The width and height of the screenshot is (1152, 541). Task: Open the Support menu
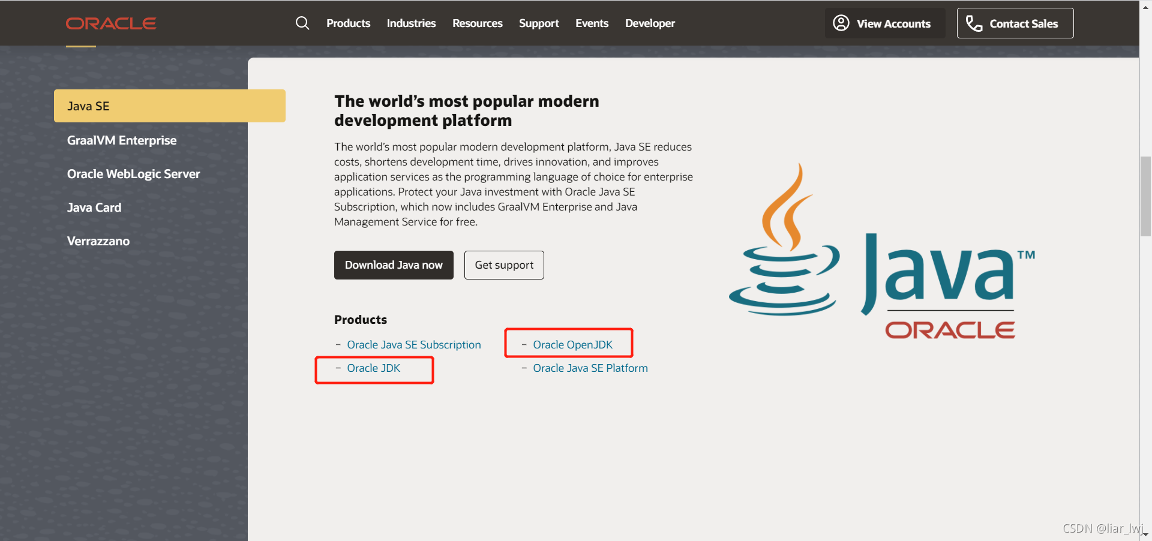pyautogui.click(x=539, y=23)
